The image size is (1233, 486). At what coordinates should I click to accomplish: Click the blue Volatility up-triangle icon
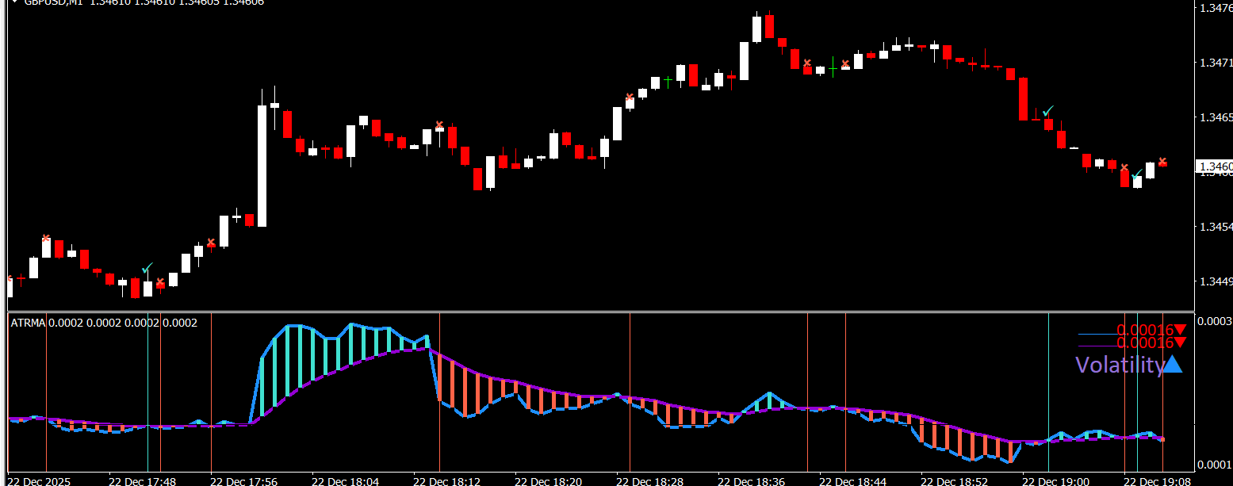(x=1174, y=365)
